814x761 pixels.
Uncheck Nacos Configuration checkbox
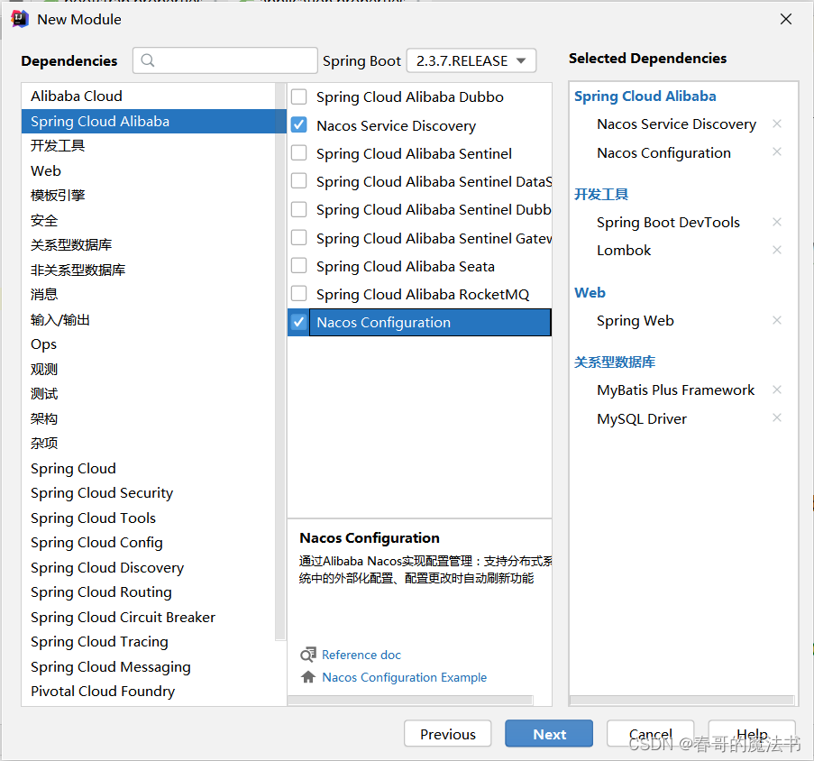298,322
